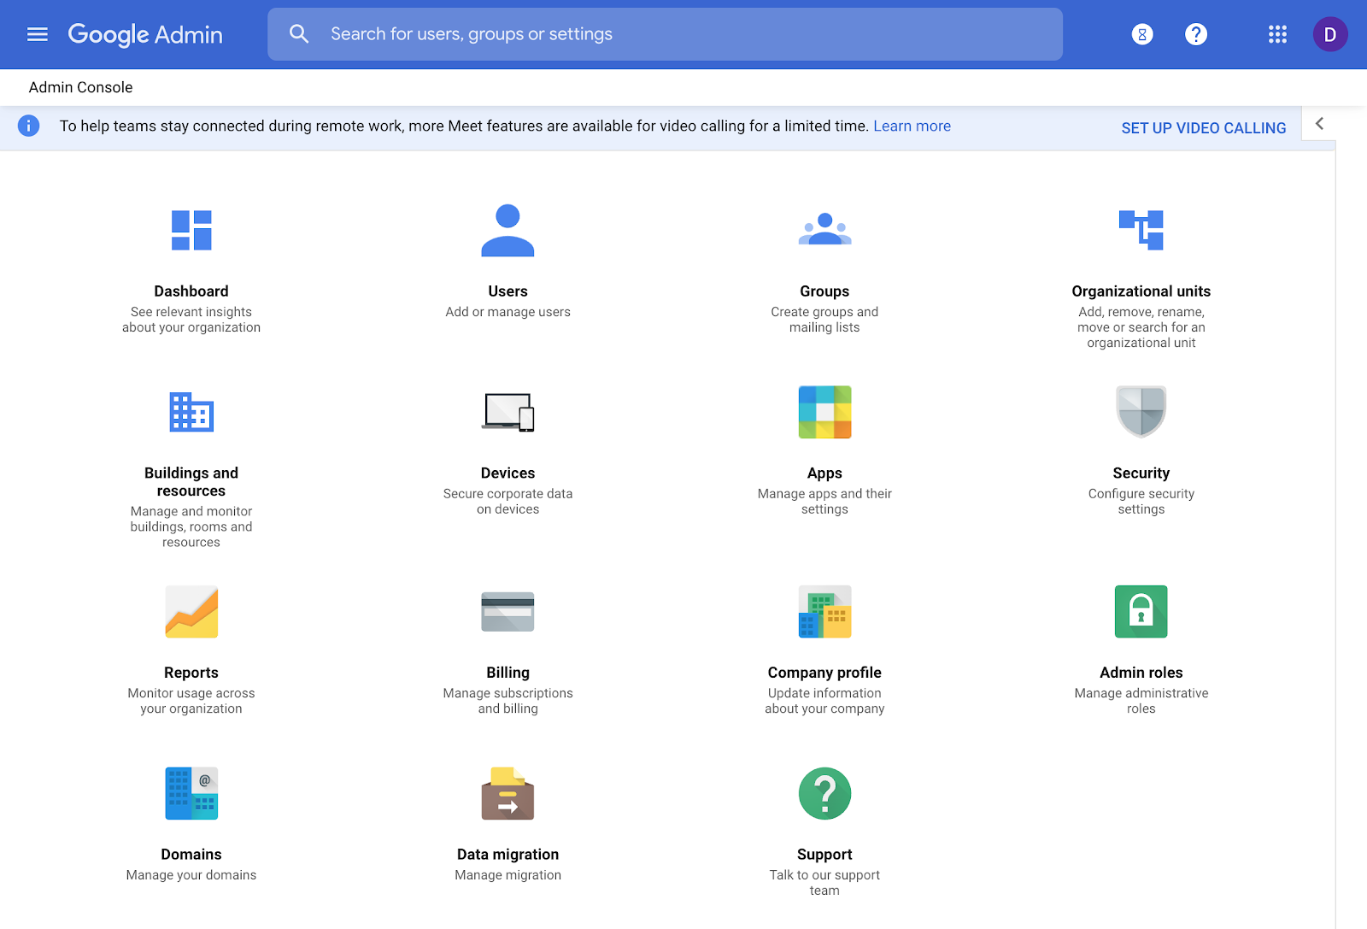
Task: Open the Organizational units icon
Action: click(x=1141, y=230)
